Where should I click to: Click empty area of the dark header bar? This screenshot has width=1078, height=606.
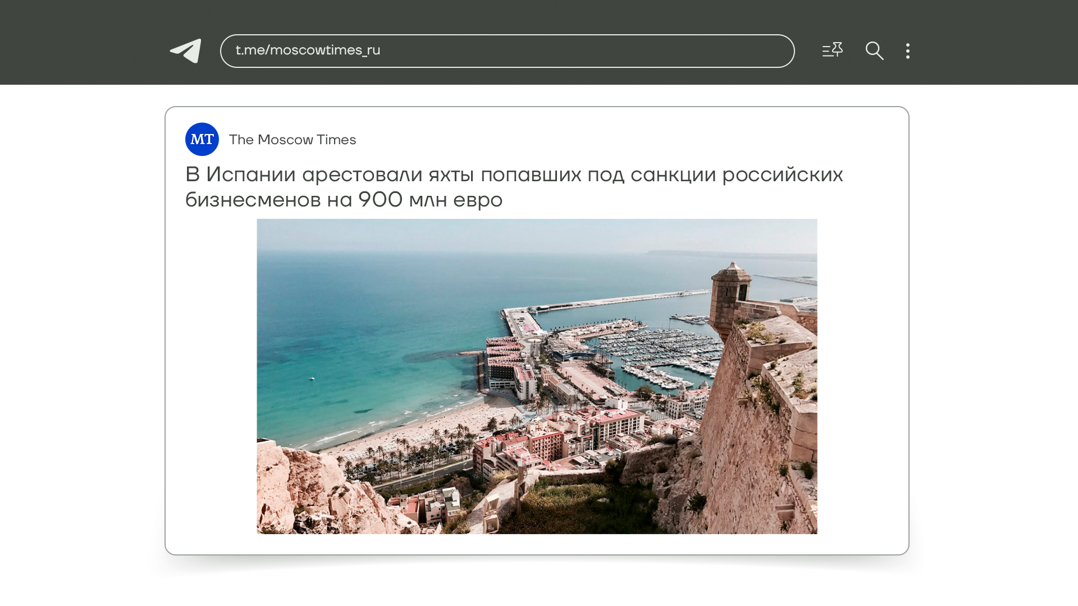point(999,42)
